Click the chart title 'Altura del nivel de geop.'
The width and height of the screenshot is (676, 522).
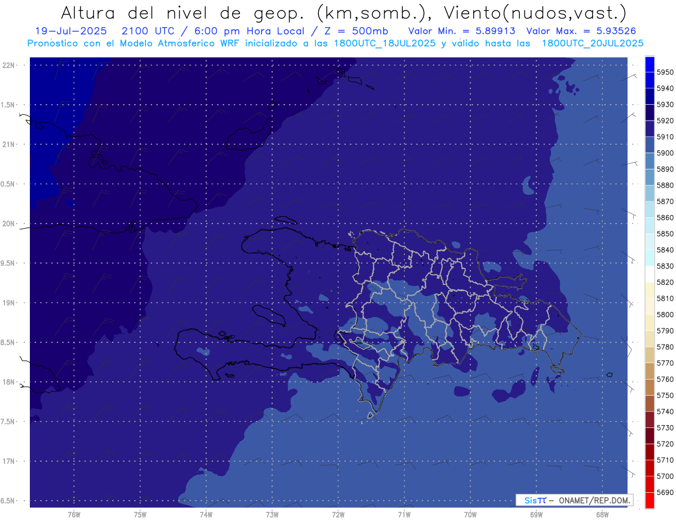(184, 12)
